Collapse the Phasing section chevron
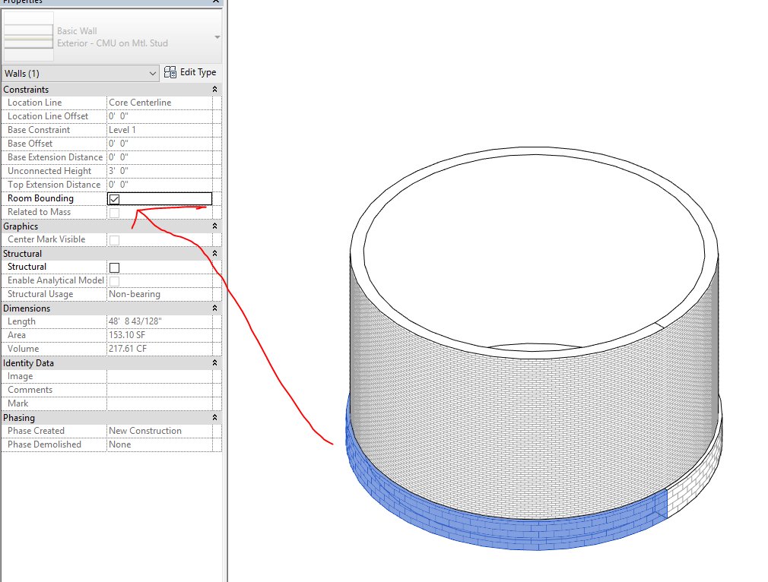 tap(214, 417)
